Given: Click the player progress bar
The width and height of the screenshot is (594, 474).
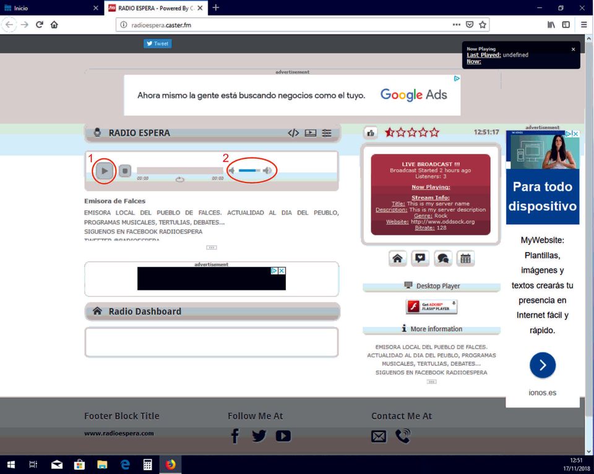Looking at the screenshot, I should (180, 171).
